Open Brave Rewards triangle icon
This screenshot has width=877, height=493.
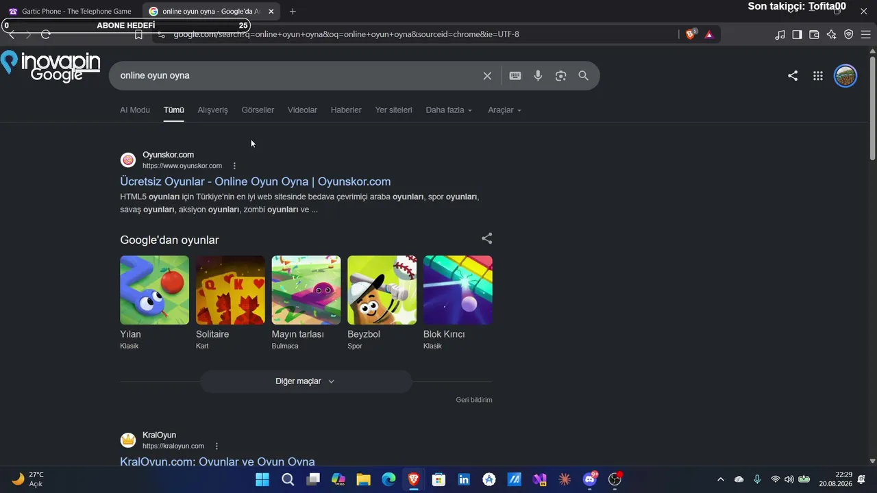coord(709,34)
